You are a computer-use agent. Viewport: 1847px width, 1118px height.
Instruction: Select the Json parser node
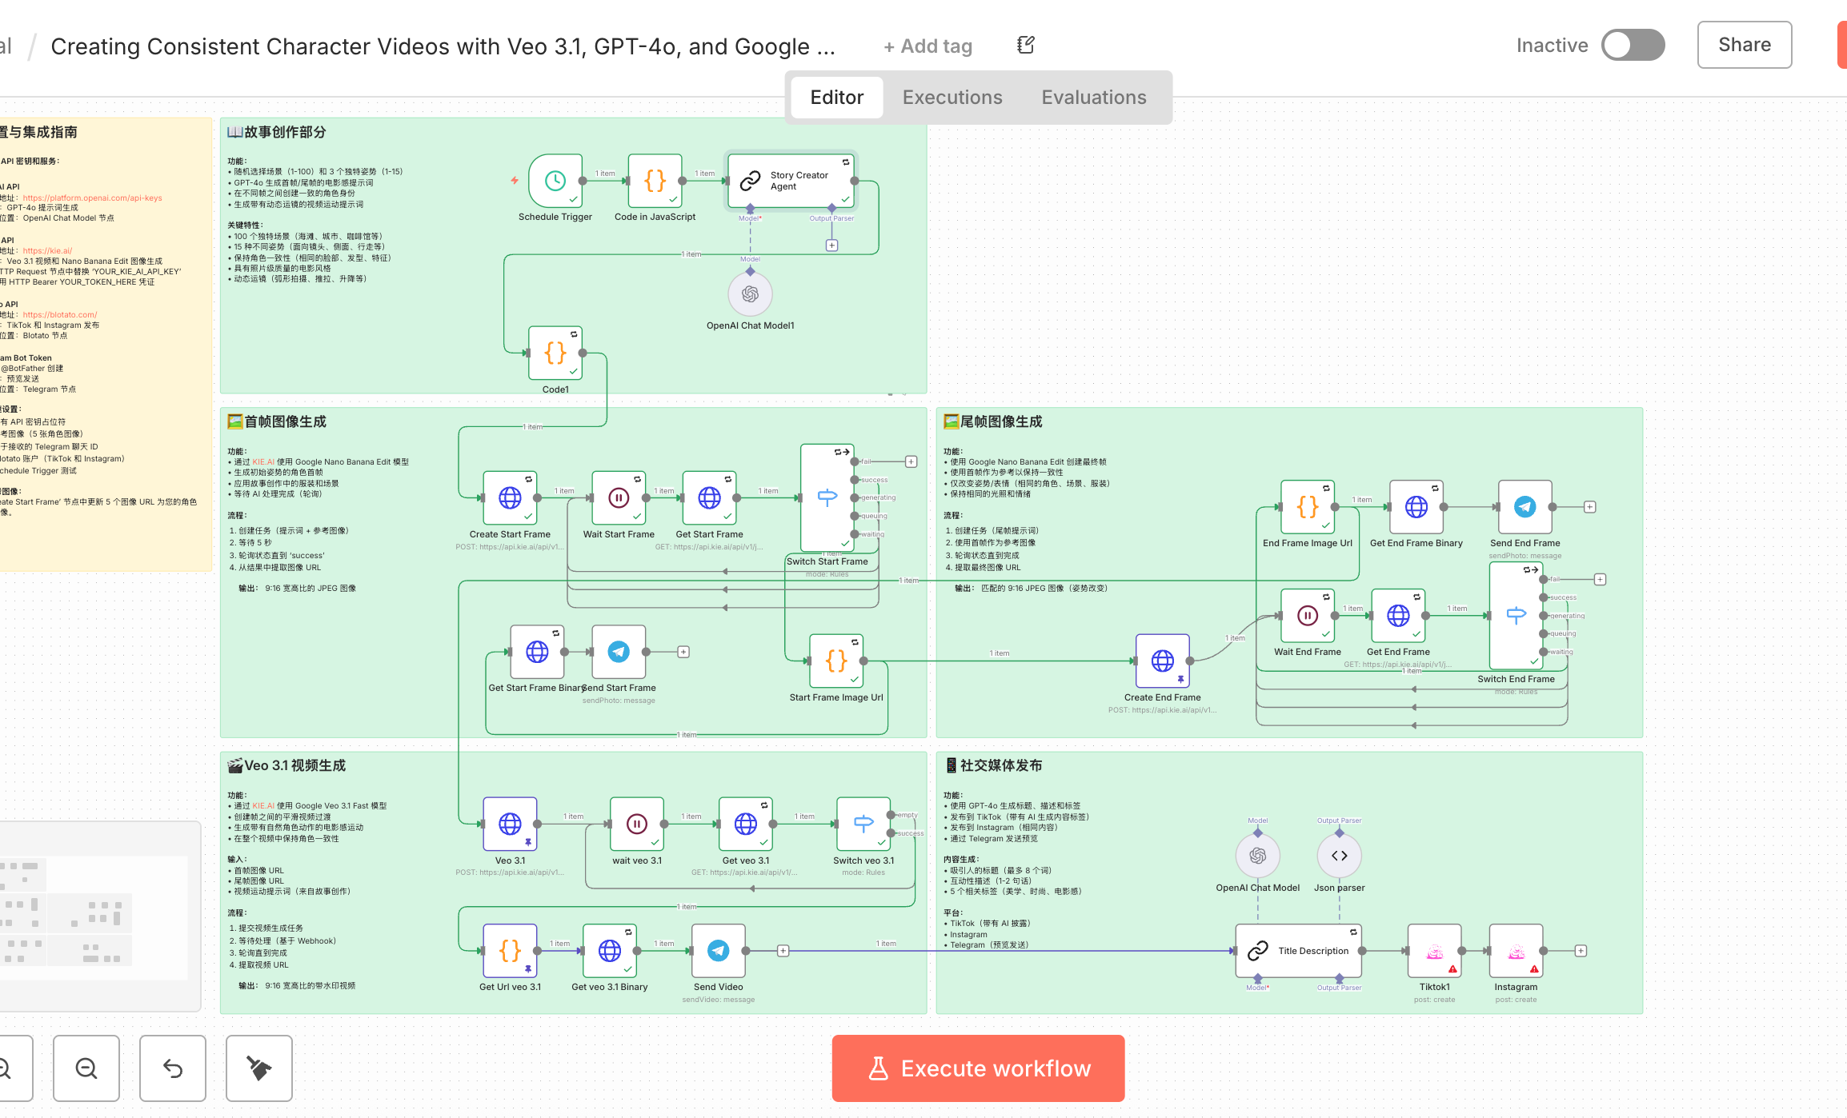1339,856
